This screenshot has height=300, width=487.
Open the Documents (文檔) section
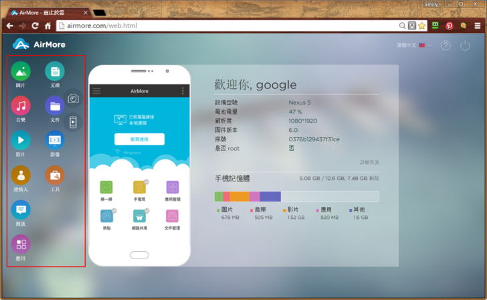(55, 71)
